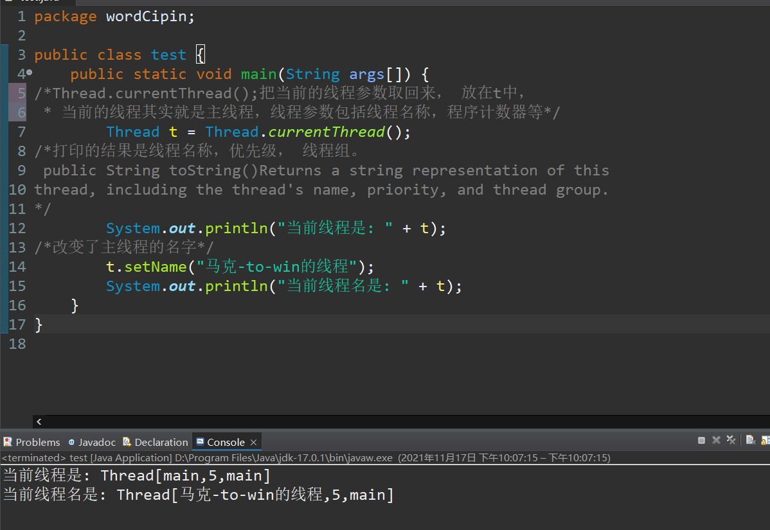Click 'wordCipin' package name on line 1
The image size is (770, 530).
[x=147, y=17]
